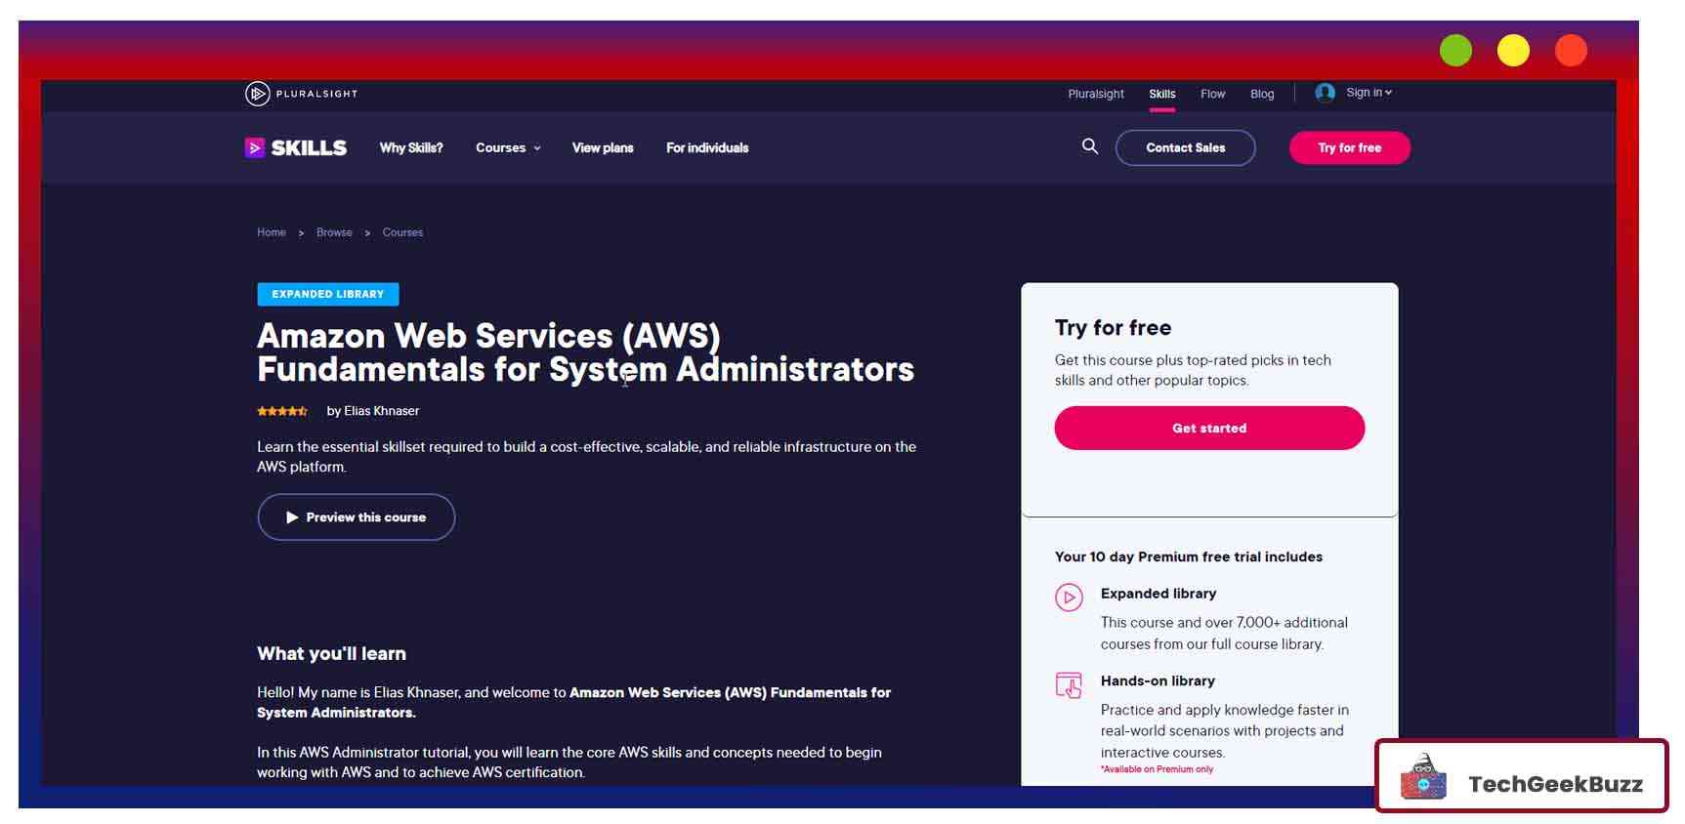Open the Sign in dropdown

pos(1368,93)
